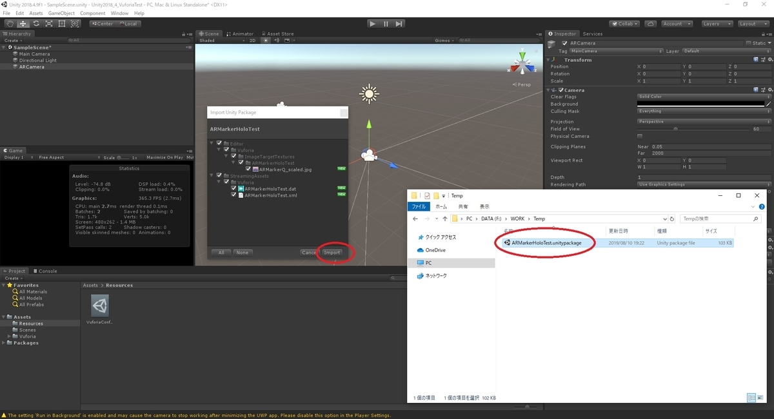Uncheck the ImageTargetTextures folder checkbox

click(x=234, y=156)
